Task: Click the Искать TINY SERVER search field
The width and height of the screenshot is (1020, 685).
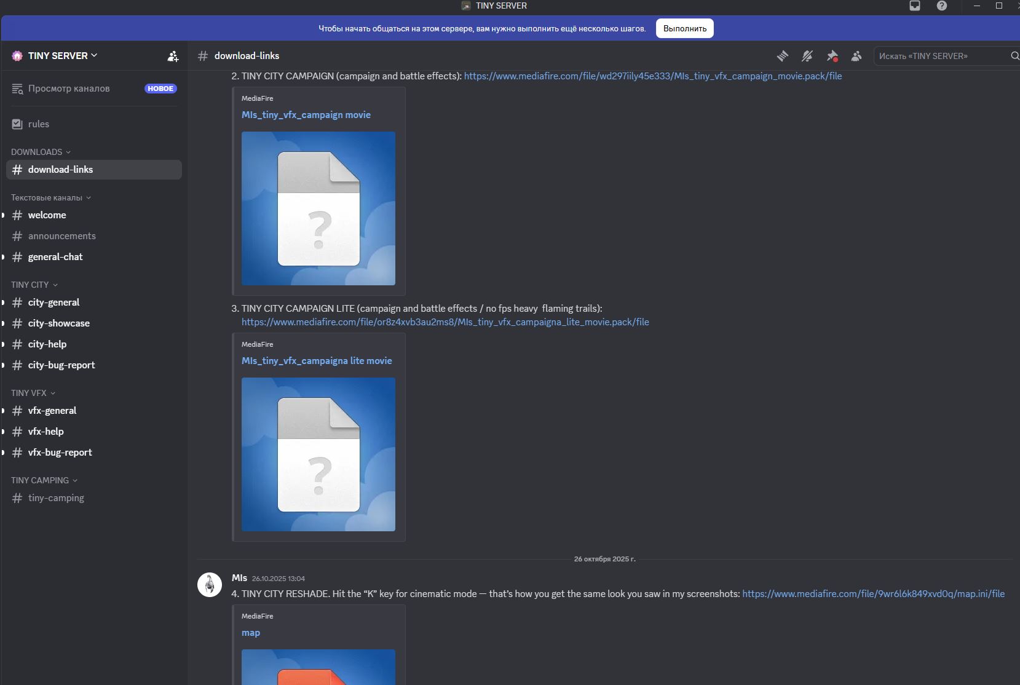Action: (942, 56)
